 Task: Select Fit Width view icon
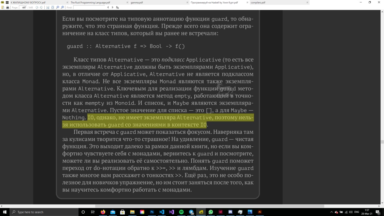click(x=48, y=7)
